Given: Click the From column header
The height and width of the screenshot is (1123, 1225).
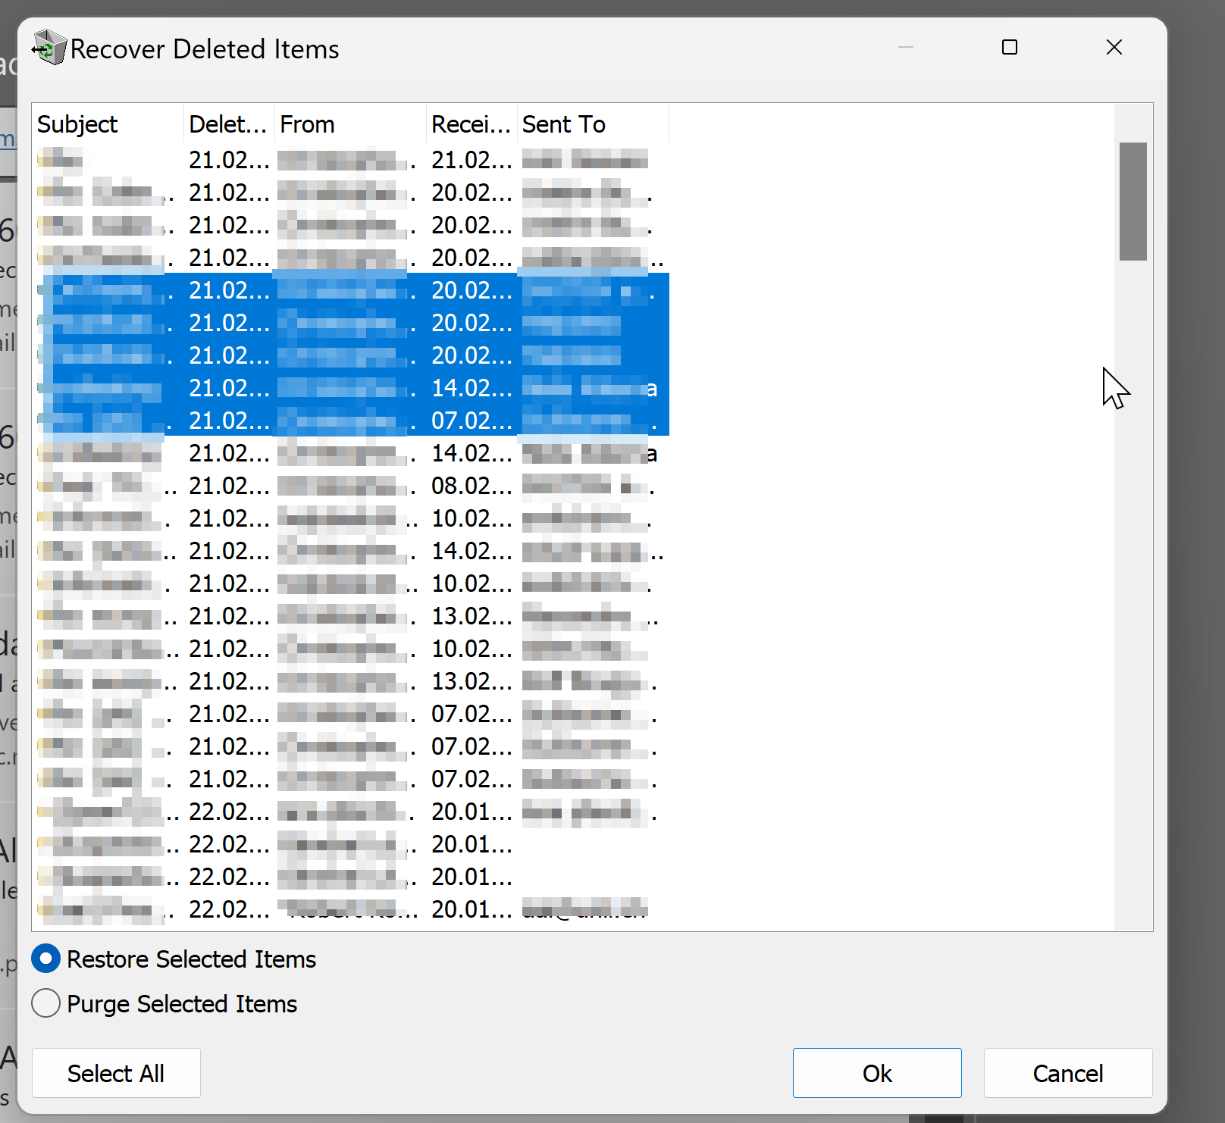Looking at the screenshot, I should point(349,124).
